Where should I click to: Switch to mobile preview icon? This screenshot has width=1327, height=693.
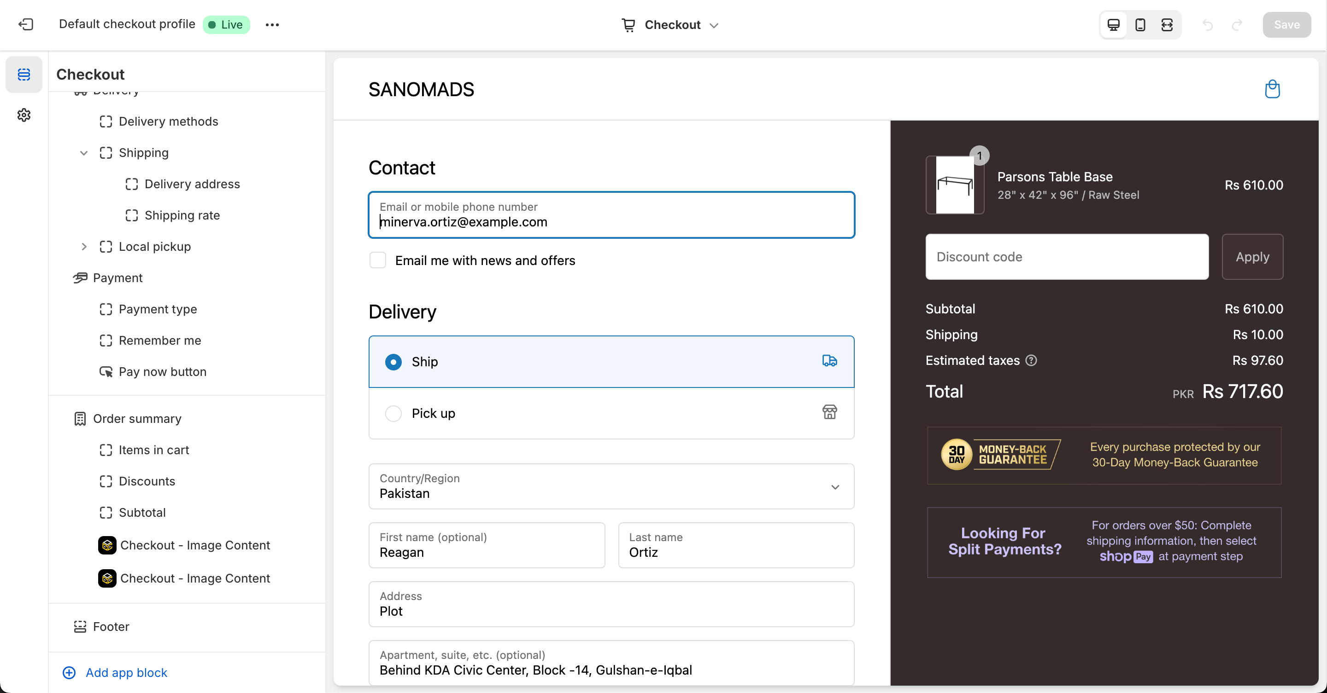(x=1140, y=25)
